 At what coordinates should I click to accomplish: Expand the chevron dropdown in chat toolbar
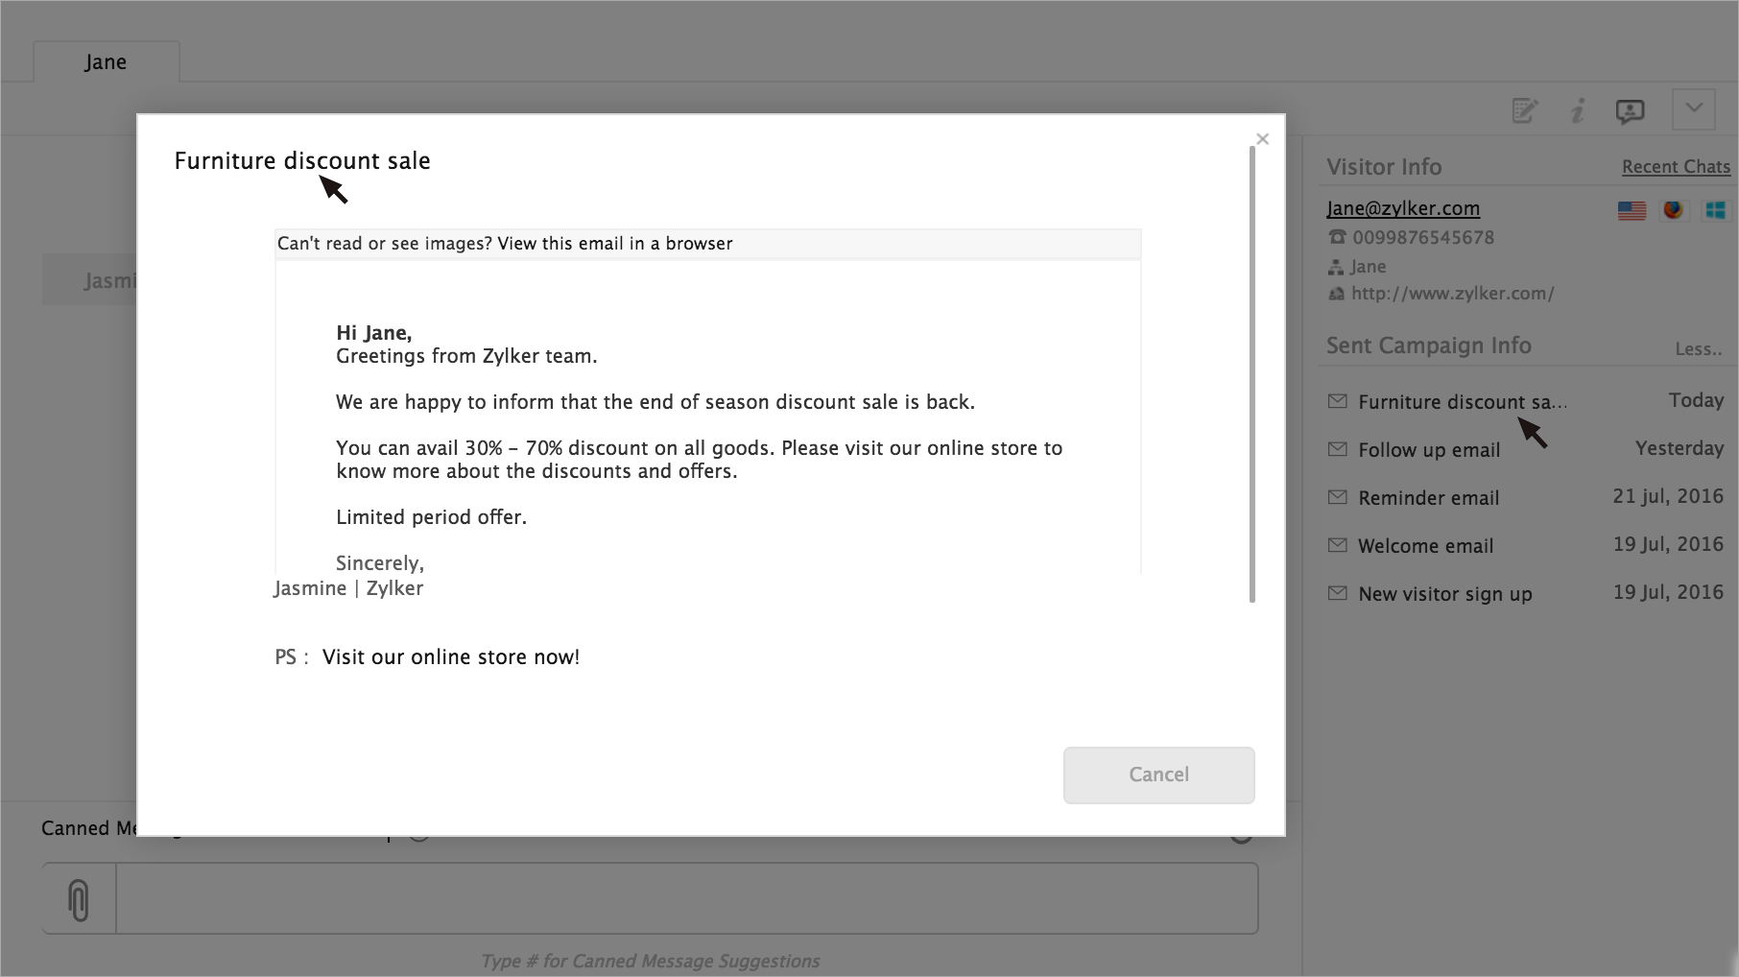tap(1693, 108)
